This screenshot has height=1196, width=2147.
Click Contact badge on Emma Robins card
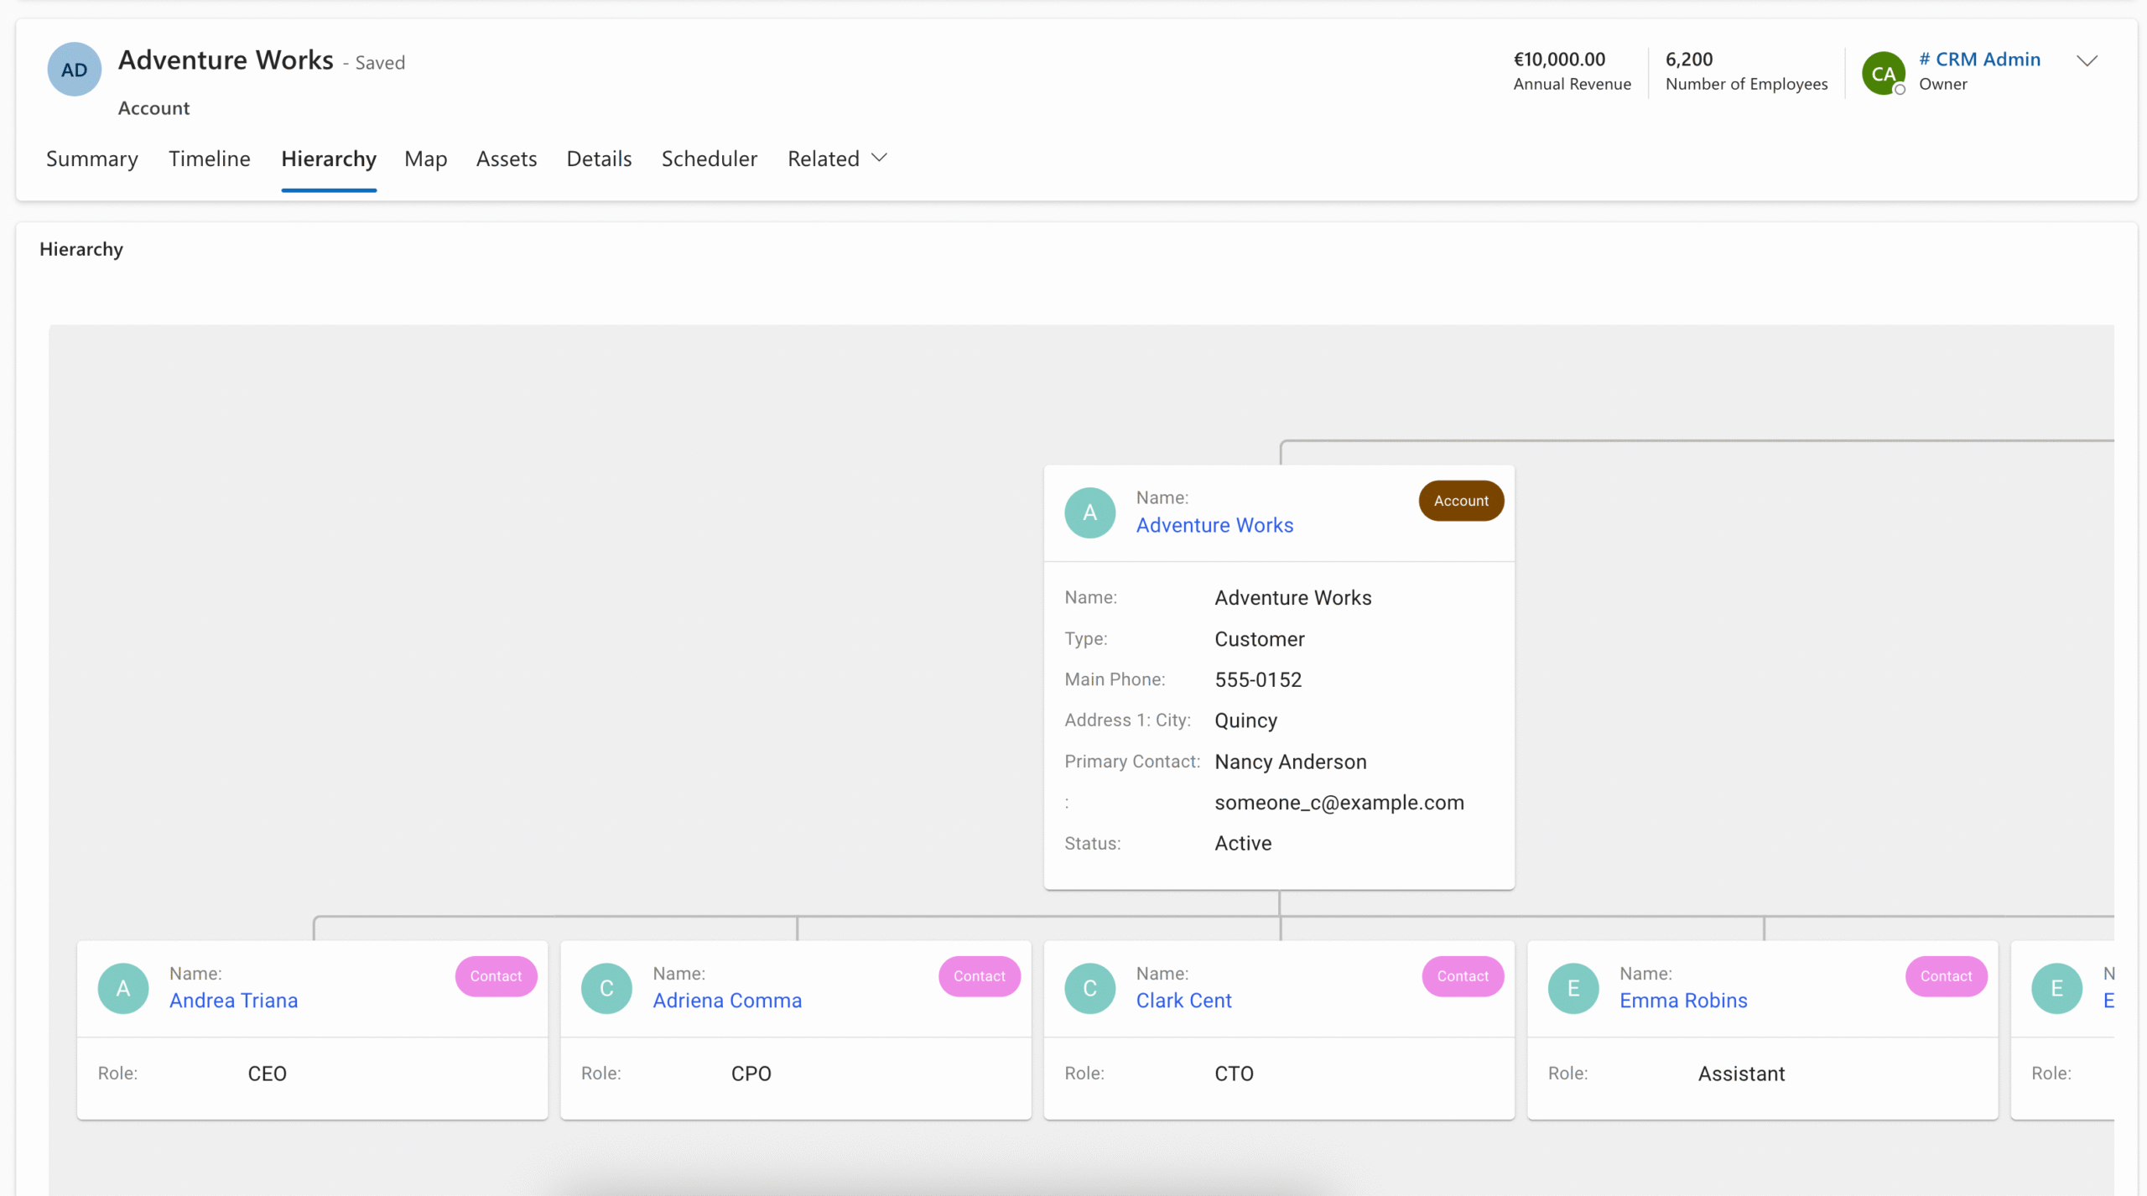(1946, 976)
